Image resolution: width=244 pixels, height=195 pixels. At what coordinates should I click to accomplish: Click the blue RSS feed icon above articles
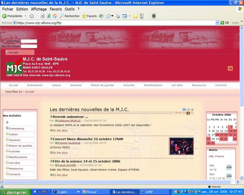[x=184, y=109]
